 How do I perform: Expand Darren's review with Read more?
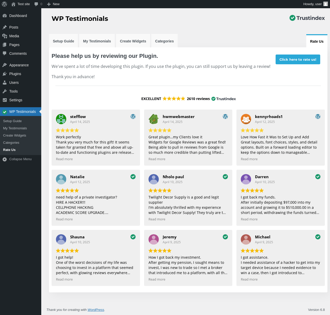(x=249, y=219)
